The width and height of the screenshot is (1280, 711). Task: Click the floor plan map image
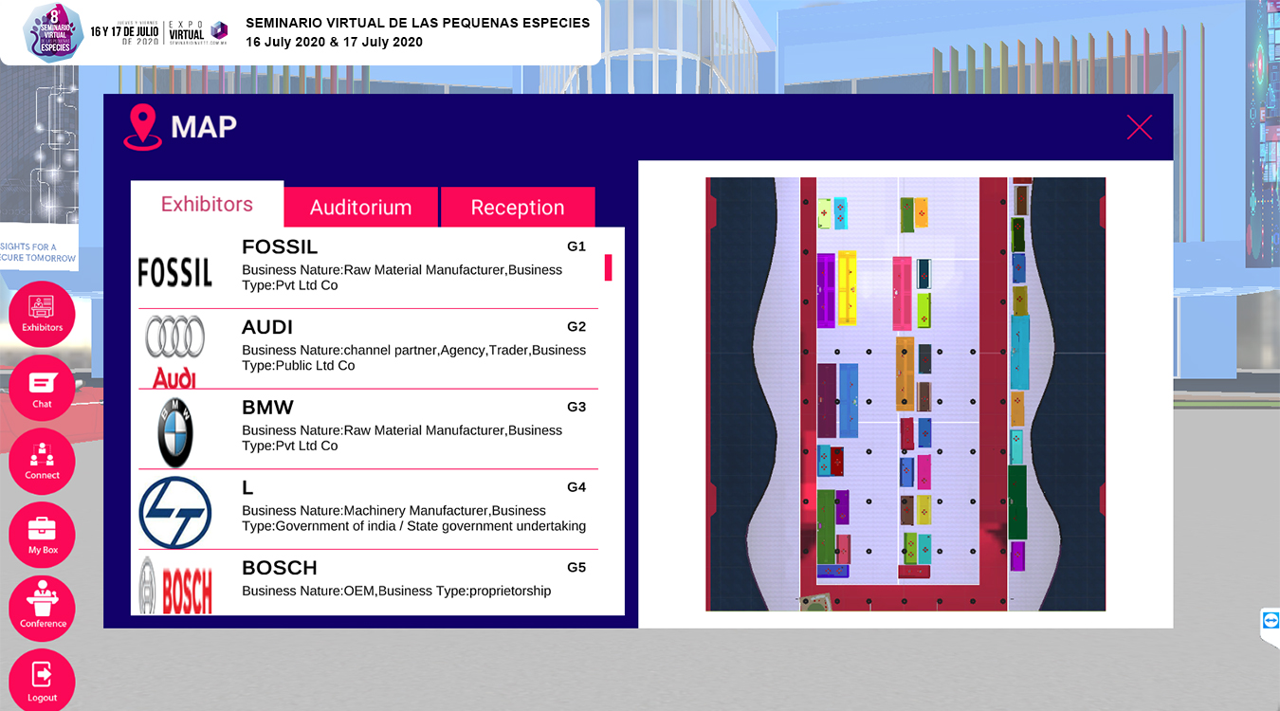[x=905, y=393]
